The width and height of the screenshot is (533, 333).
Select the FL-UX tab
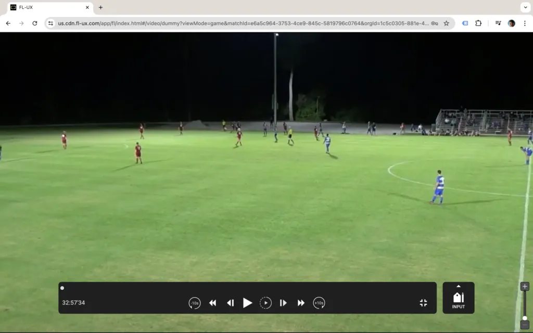[49, 7]
